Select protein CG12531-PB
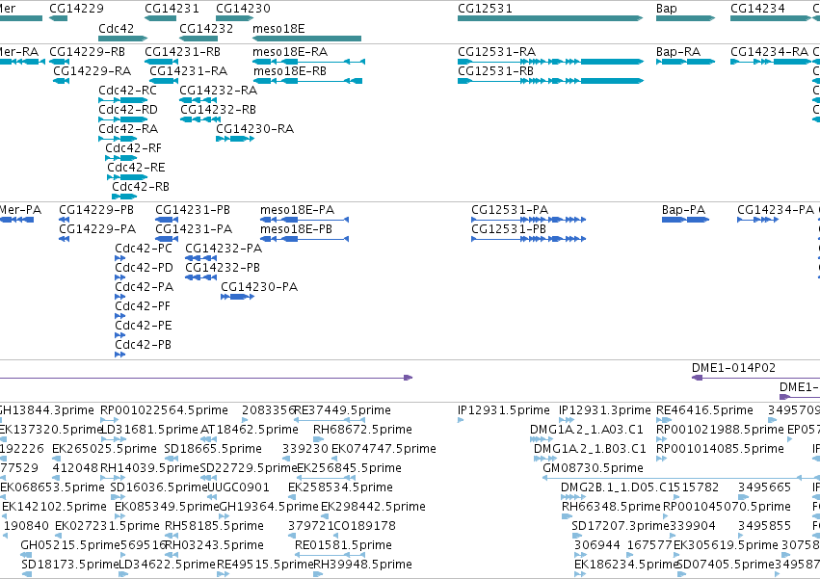 tap(509, 229)
